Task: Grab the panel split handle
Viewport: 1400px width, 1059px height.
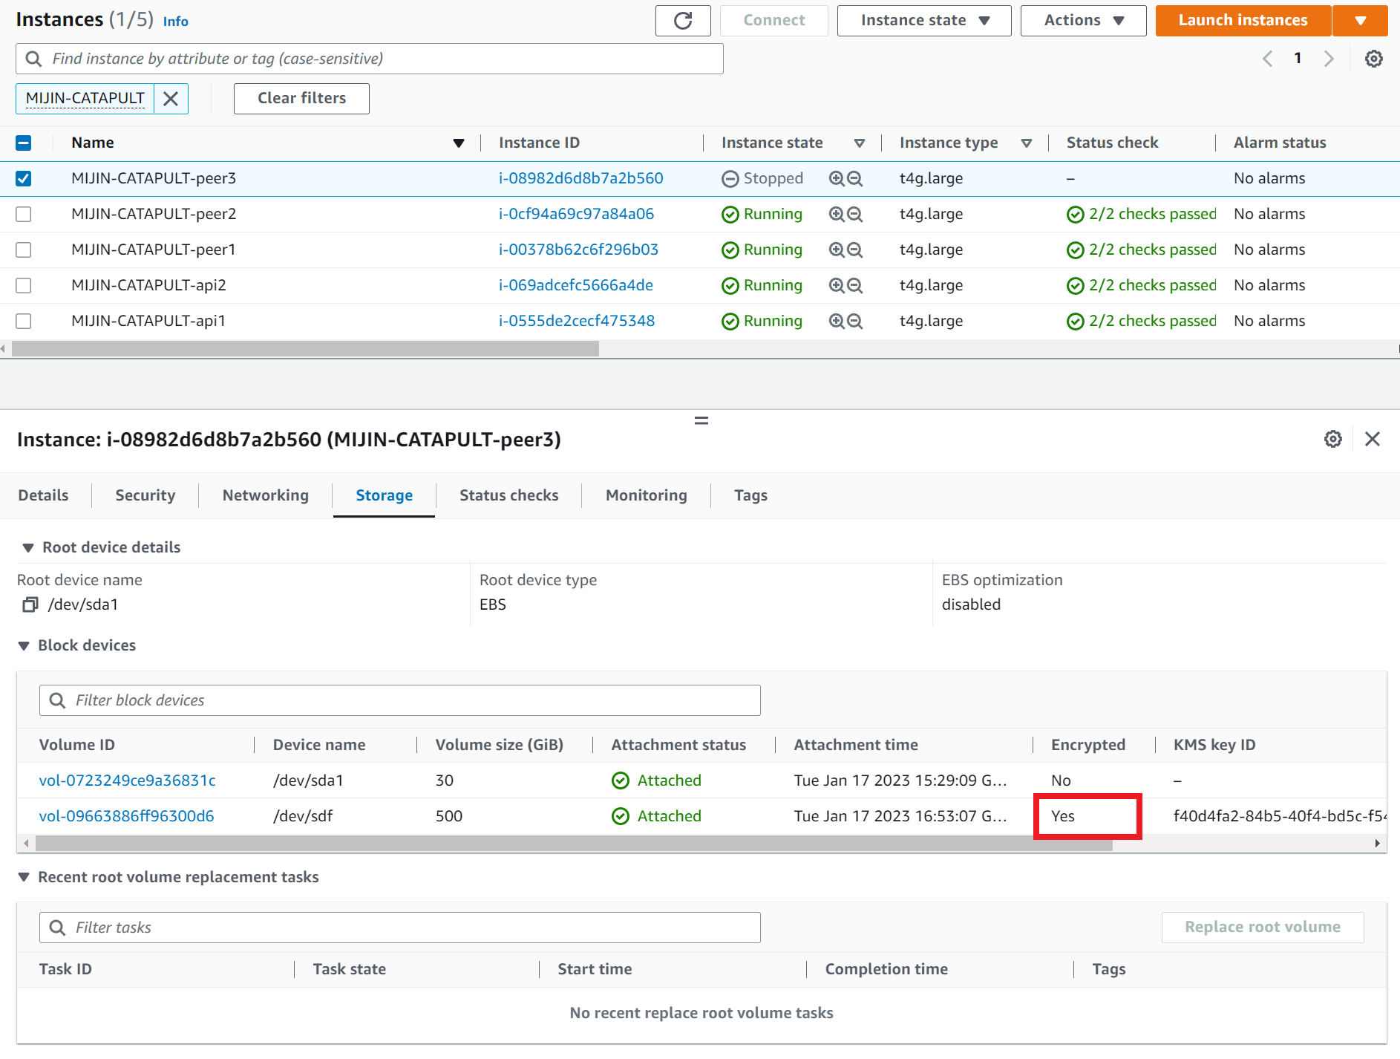Action: click(x=701, y=421)
